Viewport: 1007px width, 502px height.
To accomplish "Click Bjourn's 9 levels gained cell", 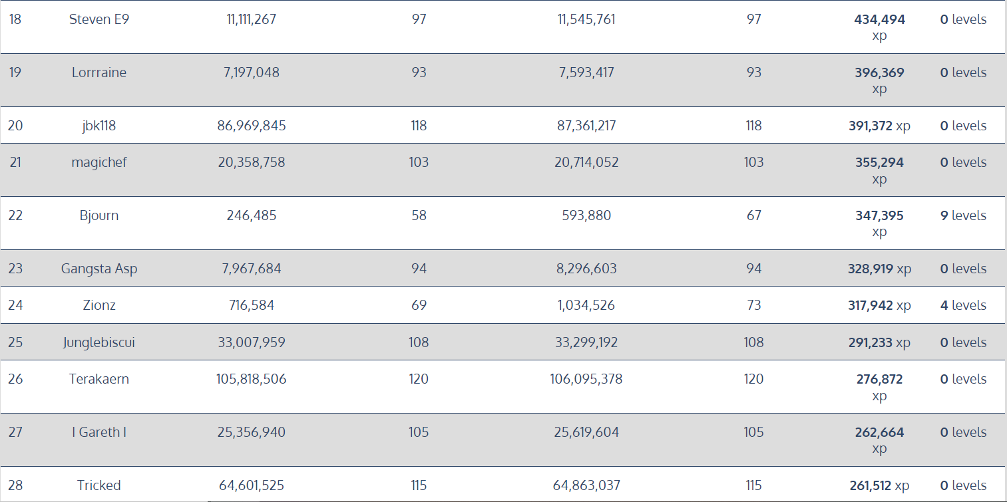I will 962,215.
